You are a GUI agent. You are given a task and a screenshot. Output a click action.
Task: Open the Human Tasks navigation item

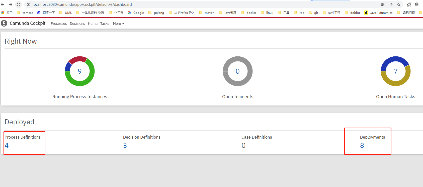click(x=99, y=24)
